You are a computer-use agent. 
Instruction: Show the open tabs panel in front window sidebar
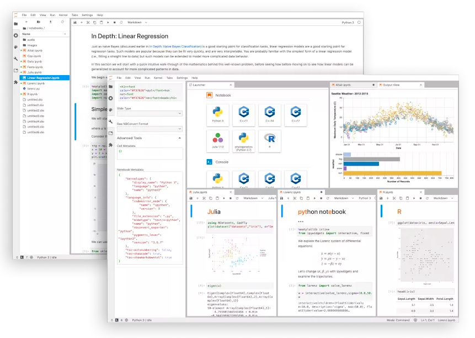(x=111, y=134)
